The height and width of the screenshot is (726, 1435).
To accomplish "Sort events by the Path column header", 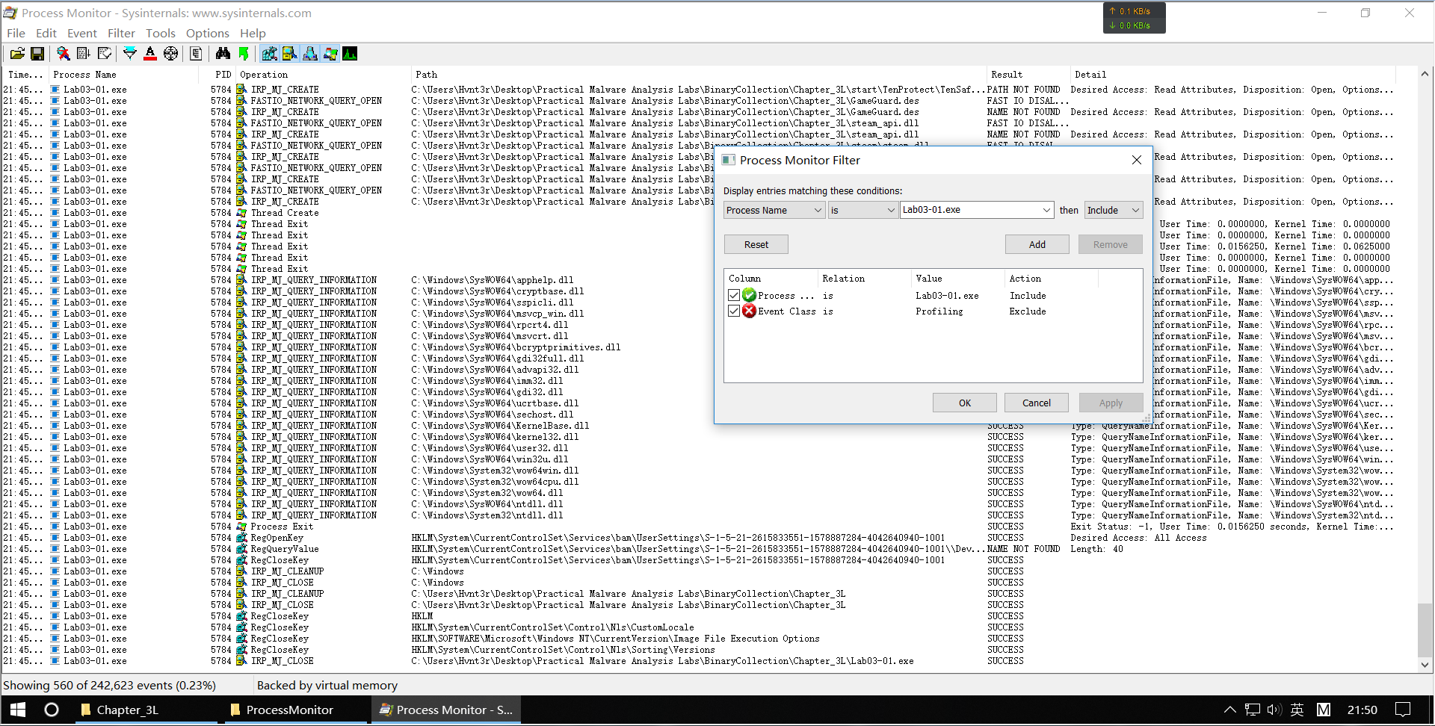I will (x=699, y=75).
